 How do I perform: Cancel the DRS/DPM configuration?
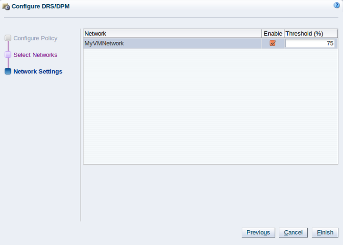[x=293, y=233]
